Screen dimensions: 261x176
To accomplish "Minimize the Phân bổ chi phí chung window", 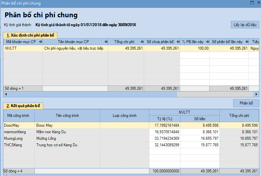I will (246, 3).
